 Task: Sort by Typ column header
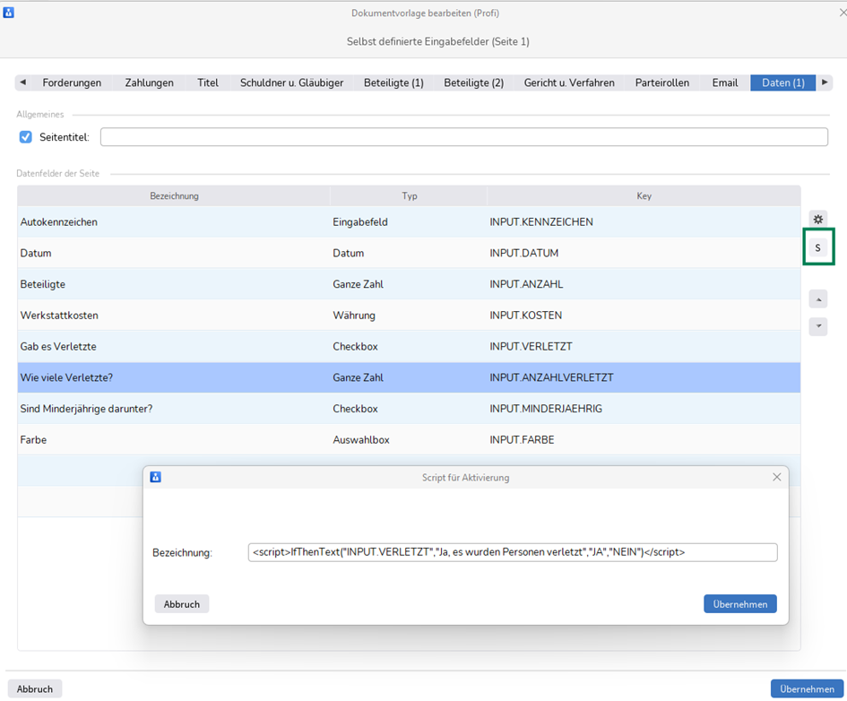coord(409,195)
